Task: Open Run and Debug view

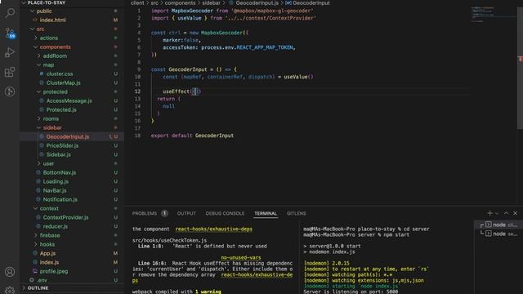Action: (x=10, y=52)
